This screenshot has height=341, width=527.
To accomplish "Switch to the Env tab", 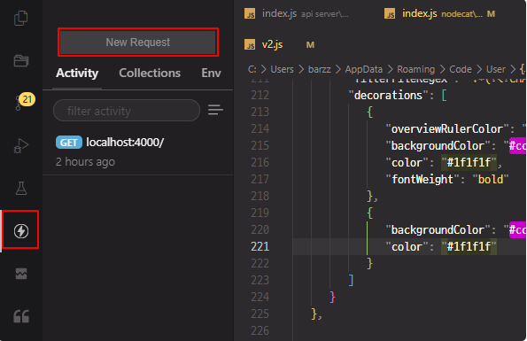I will 211,73.
